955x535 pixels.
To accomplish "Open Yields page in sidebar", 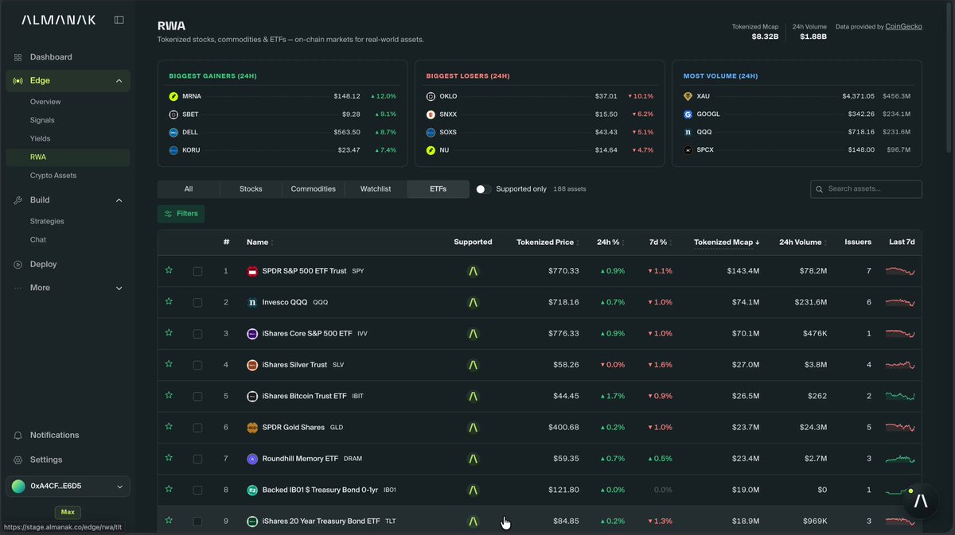I will (40, 138).
